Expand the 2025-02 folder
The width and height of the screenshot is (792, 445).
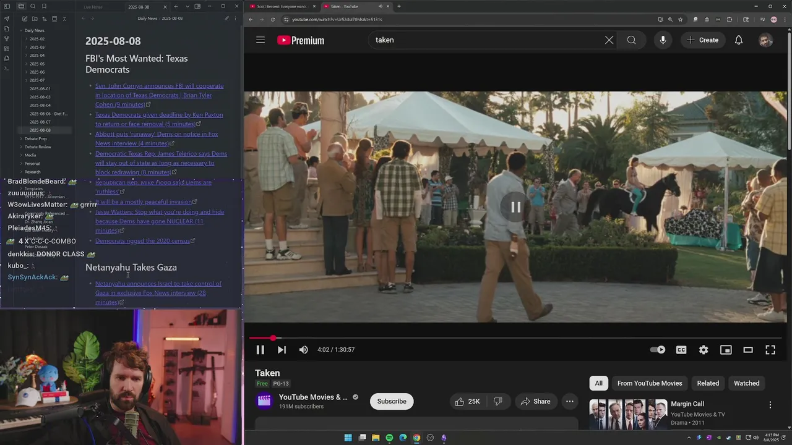[x=37, y=39]
